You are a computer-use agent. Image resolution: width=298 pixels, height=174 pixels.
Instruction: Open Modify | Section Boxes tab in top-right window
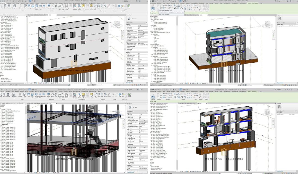(x=252, y=3)
